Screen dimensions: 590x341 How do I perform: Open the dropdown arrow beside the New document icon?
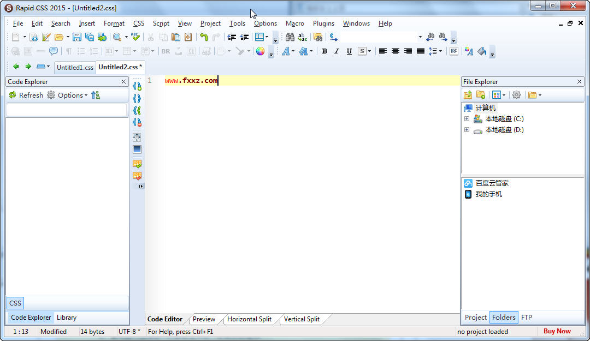click(25, 37)
